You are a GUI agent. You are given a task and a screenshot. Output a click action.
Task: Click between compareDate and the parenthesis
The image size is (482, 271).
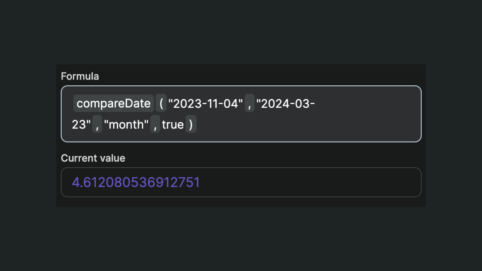(156, 103)
